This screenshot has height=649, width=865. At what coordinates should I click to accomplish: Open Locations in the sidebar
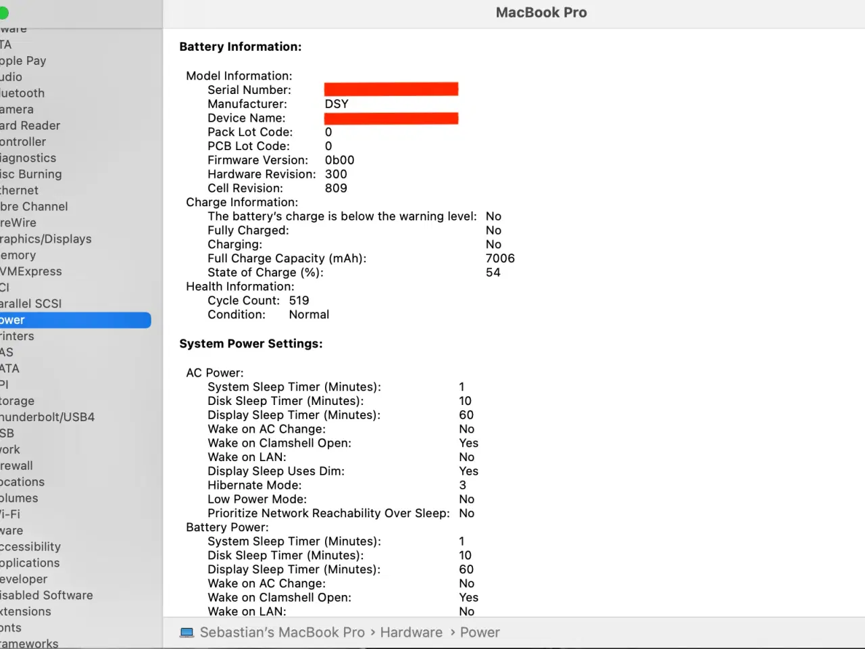pyautogui.click(x=22, y=483)
